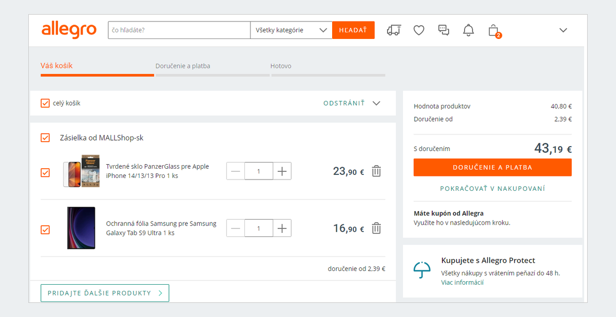This screenshot has width=616, height=317.
Task: Click the 'čo hľadáte?' search field
Action: (x=179, y=30)
